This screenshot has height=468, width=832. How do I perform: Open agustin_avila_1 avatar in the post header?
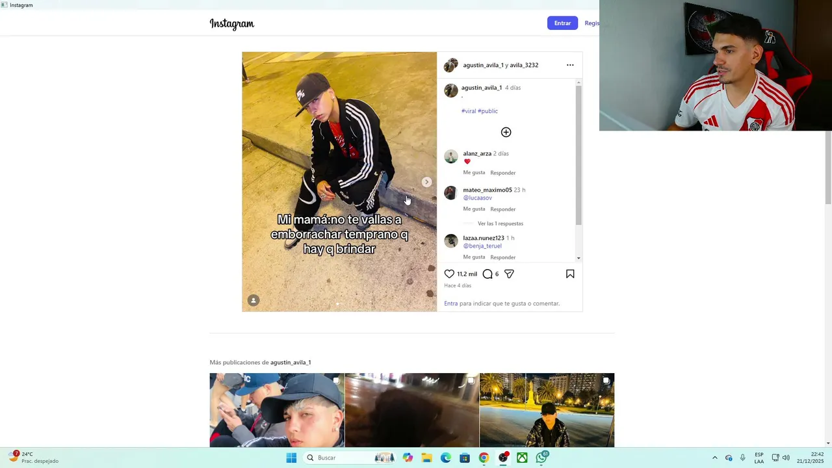click(450, 65)
